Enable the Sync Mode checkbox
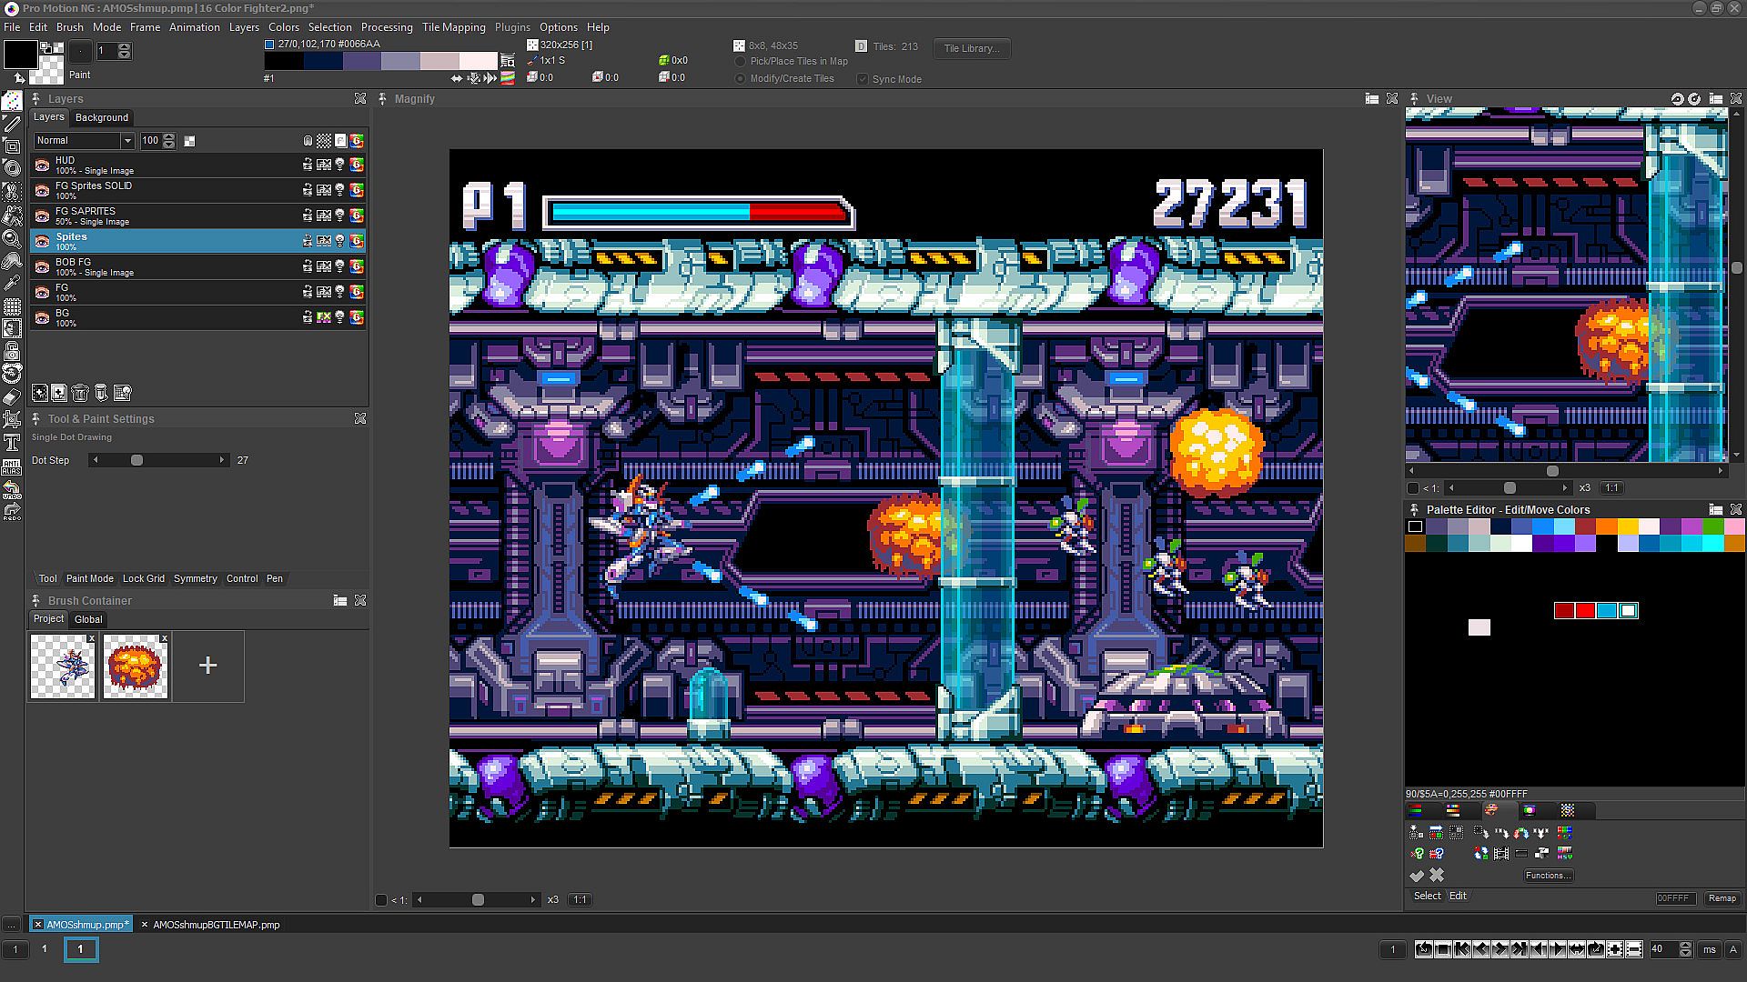Viewport: 1747px width, 982px height. pos(863,79)
